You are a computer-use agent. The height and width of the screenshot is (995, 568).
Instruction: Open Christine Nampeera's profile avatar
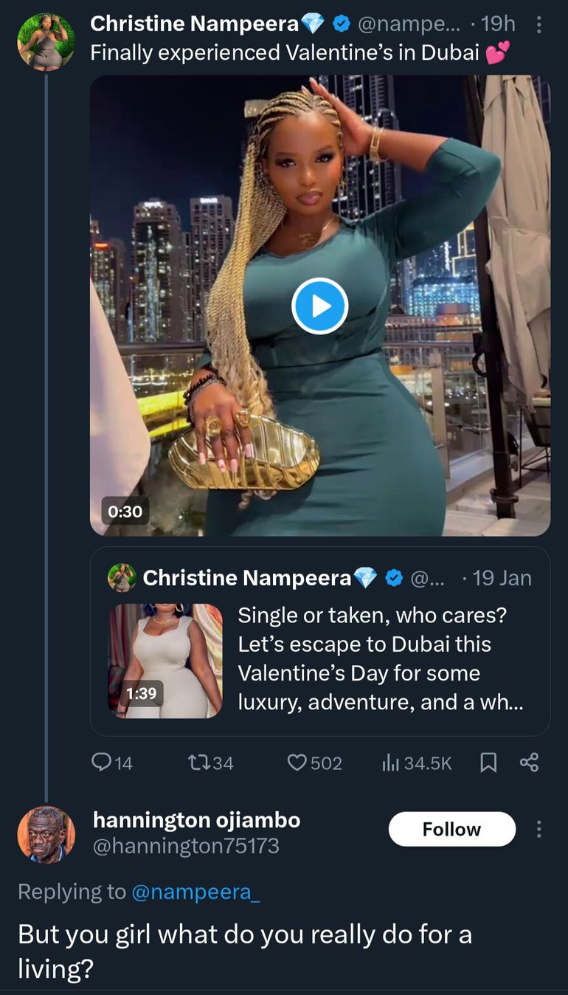pyautogui.click(x=46, y=41)
